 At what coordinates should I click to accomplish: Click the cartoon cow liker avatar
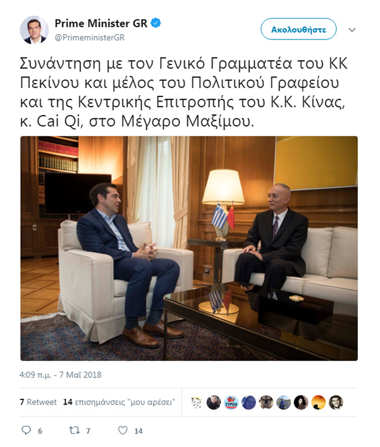(196, 402)
